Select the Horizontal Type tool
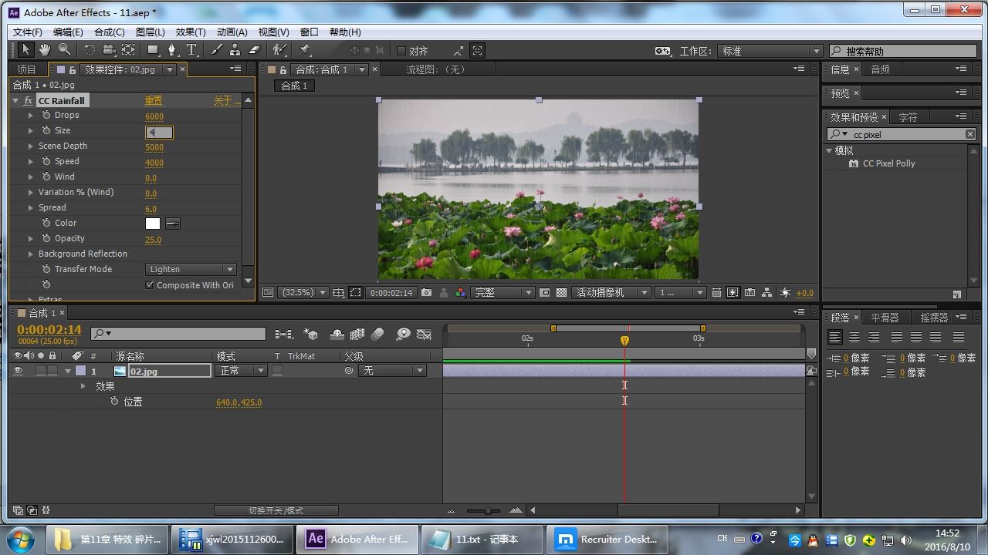Viewport: 988px width, 555px height. [x=191, y=50]
